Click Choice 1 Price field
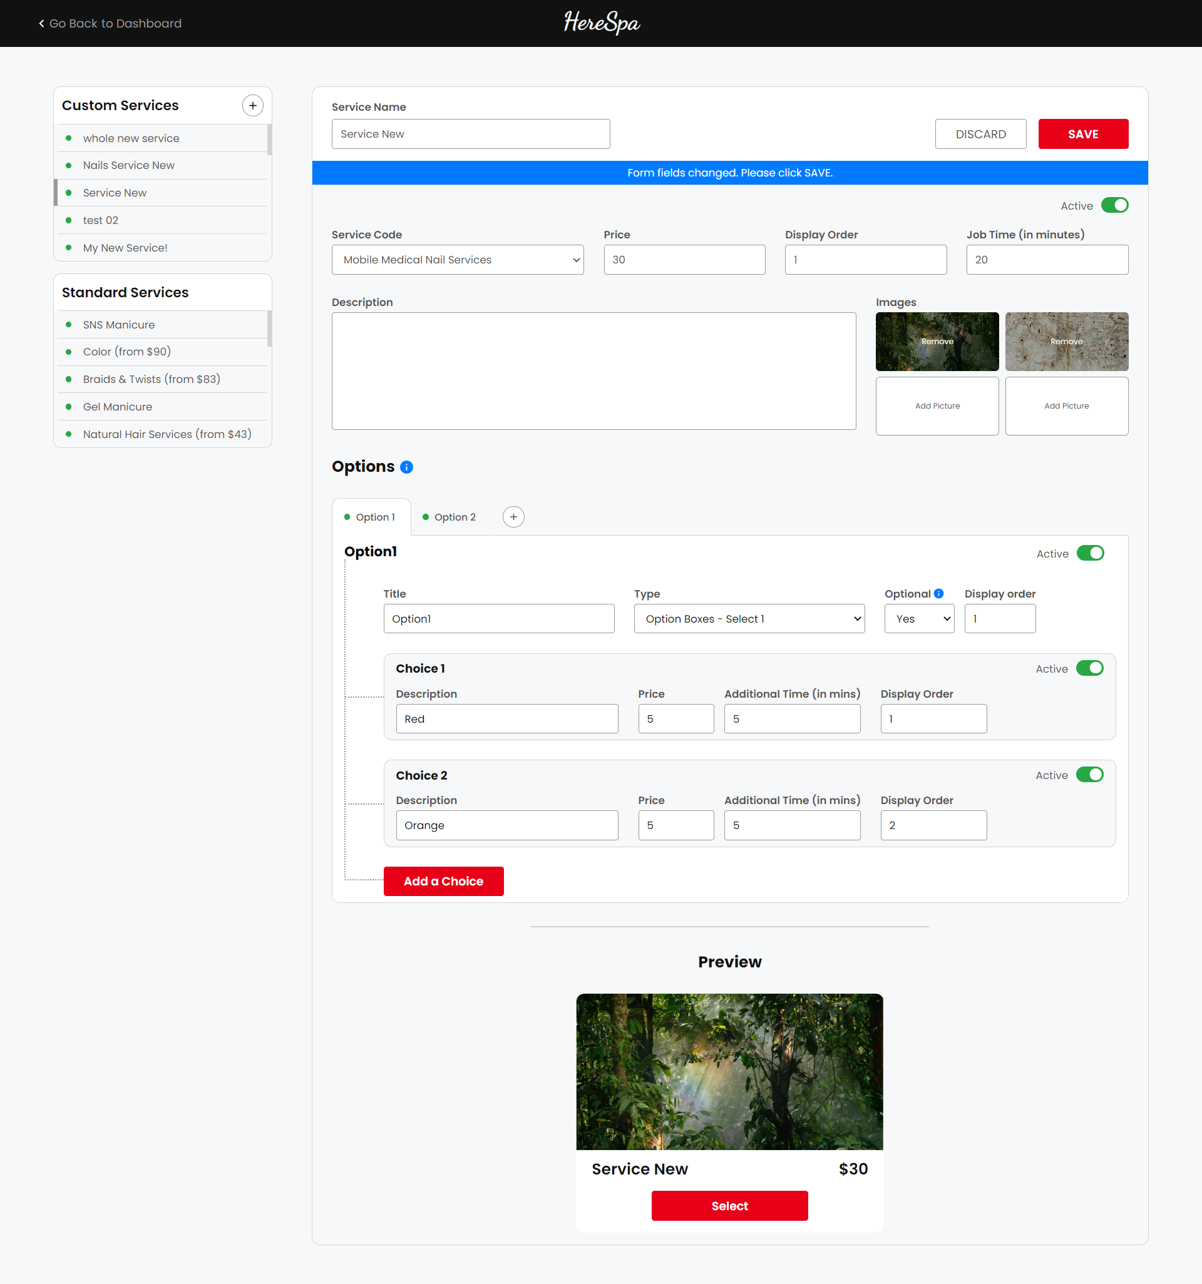This screenshot has height=1284, width=1202. 676,719
